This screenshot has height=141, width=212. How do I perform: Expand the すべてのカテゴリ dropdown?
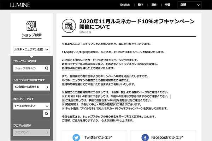tap(31, 106)
